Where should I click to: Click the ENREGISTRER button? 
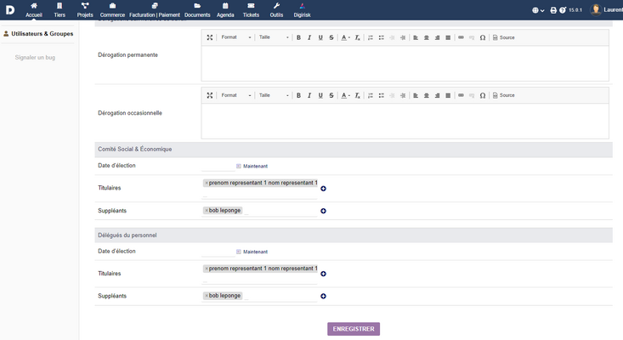click(354, 329)
